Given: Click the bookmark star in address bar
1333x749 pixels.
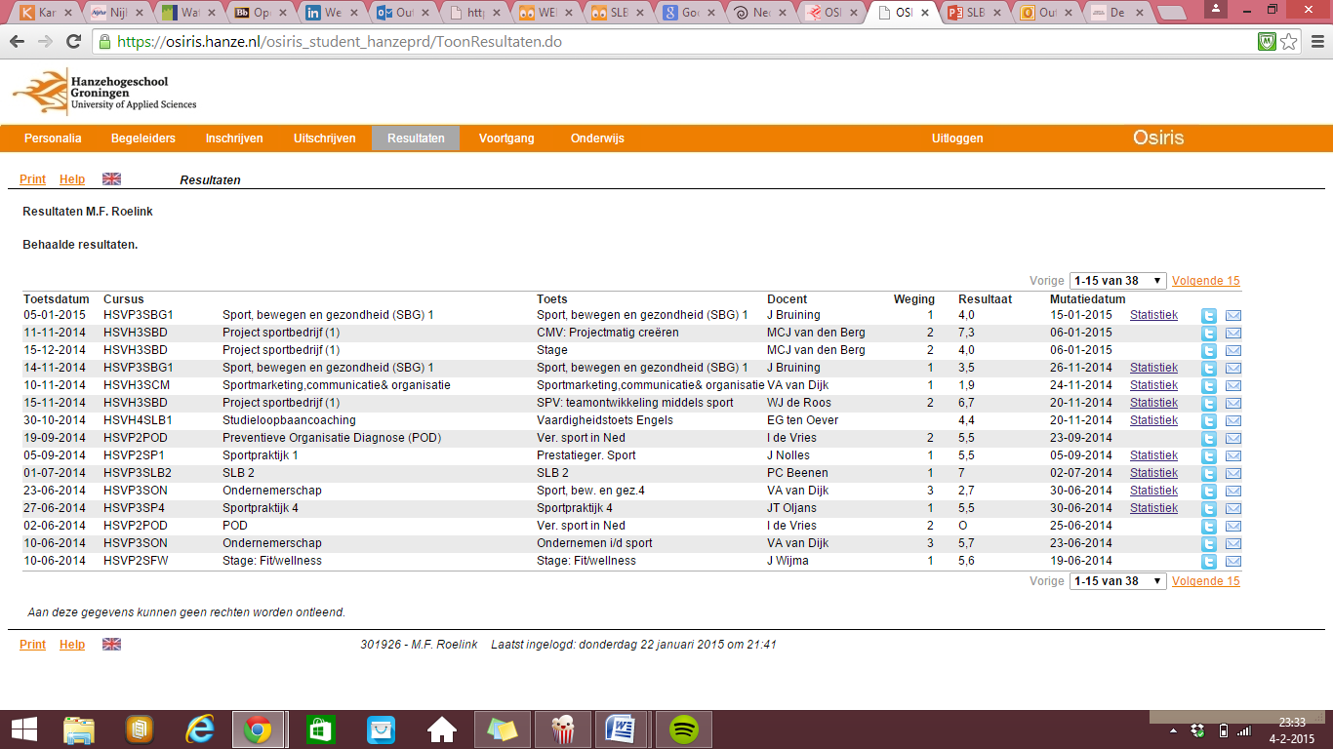Looking at the screenshot, I should (x=1289, y=42).
